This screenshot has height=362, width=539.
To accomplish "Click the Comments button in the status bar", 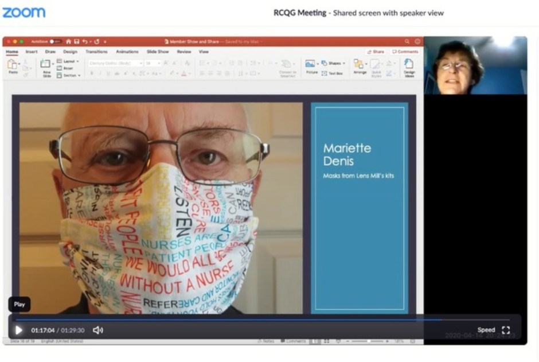I will point(293,341).
